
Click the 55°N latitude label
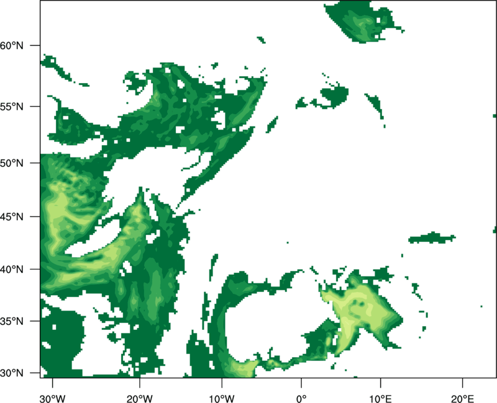[12, 107]
